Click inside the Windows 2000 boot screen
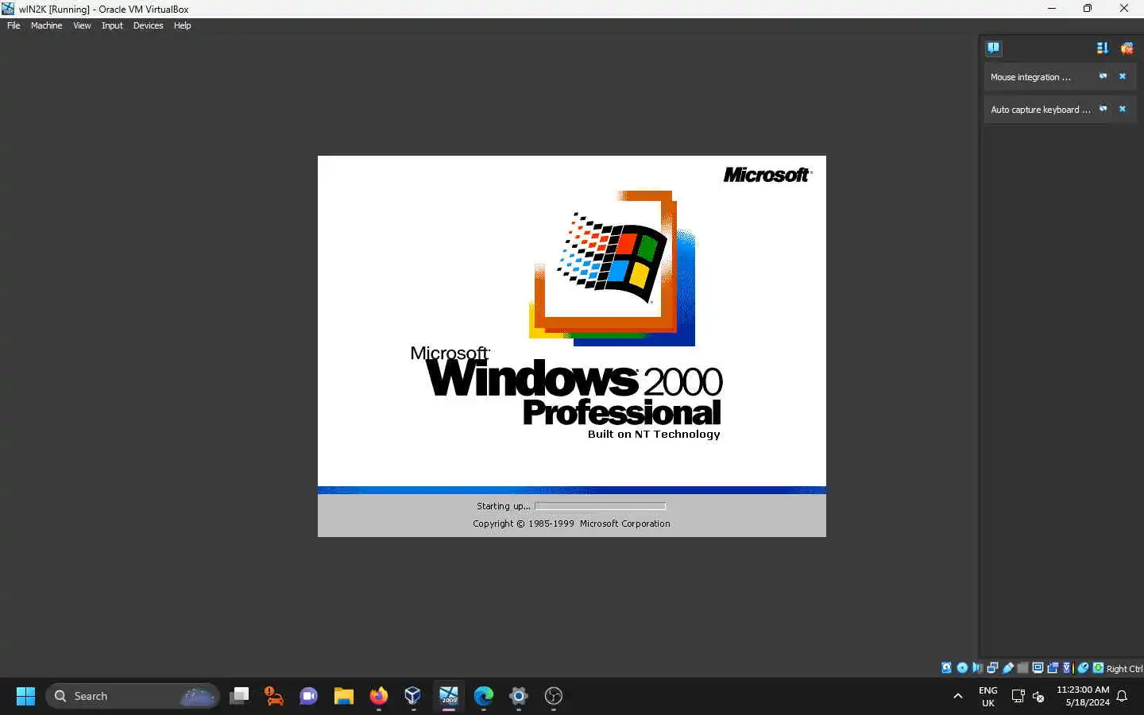The width and height of the screenshot is (1144, 715). [572, 346]
